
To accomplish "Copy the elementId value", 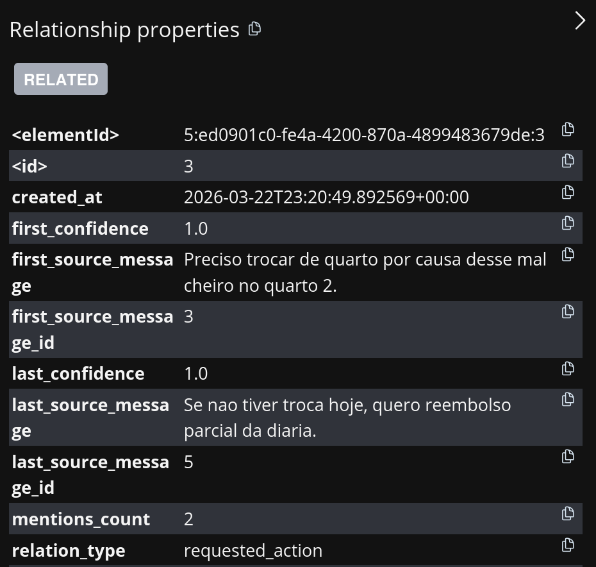I will tap(568, 130).
